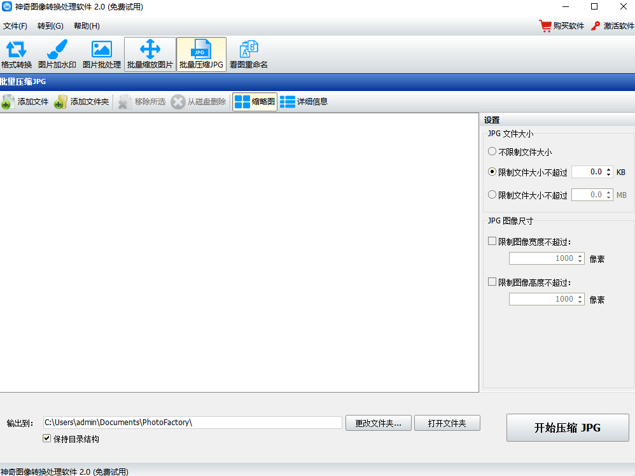Click 从磁盘删除 delete from disk
This screenshot has width=635, height=476.
coord(199,102)
